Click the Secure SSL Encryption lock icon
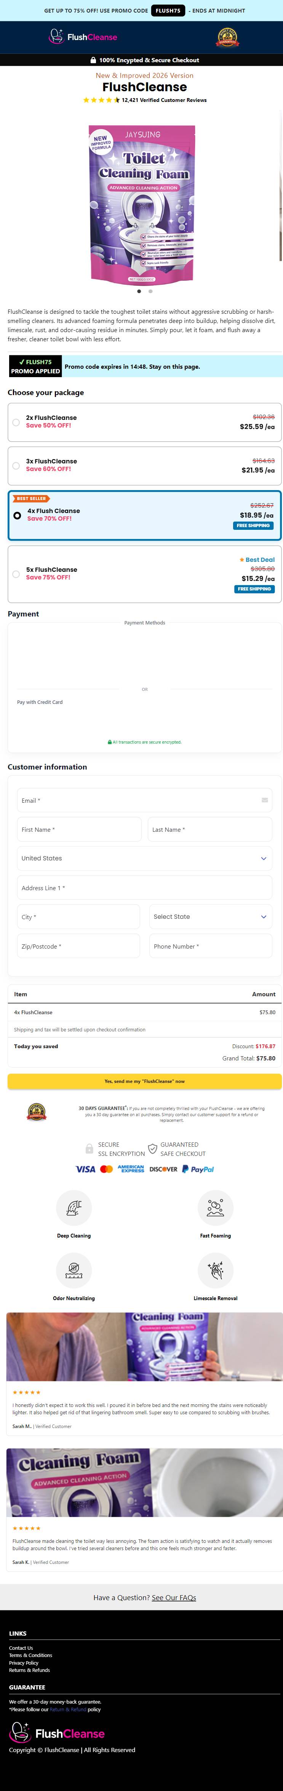 (x=89, y=1149)
